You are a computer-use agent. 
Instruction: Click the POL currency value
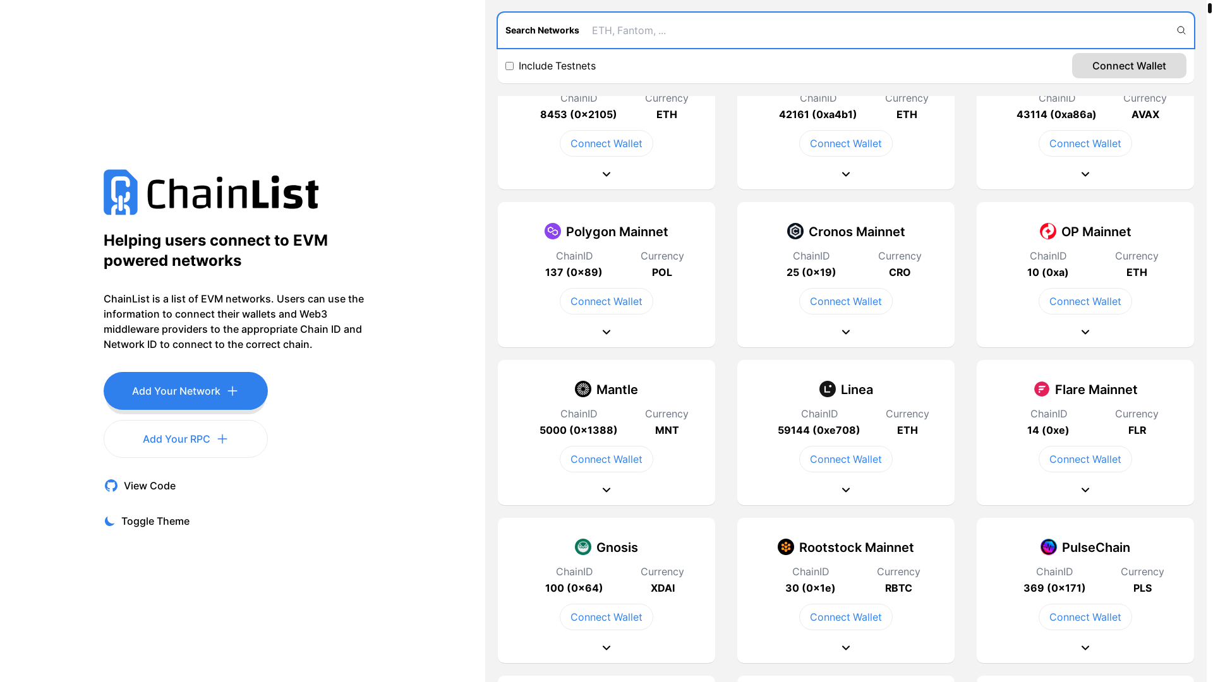(x=662, y=272)
